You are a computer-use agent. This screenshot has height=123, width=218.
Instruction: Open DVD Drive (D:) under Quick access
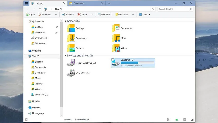[40, 38]
